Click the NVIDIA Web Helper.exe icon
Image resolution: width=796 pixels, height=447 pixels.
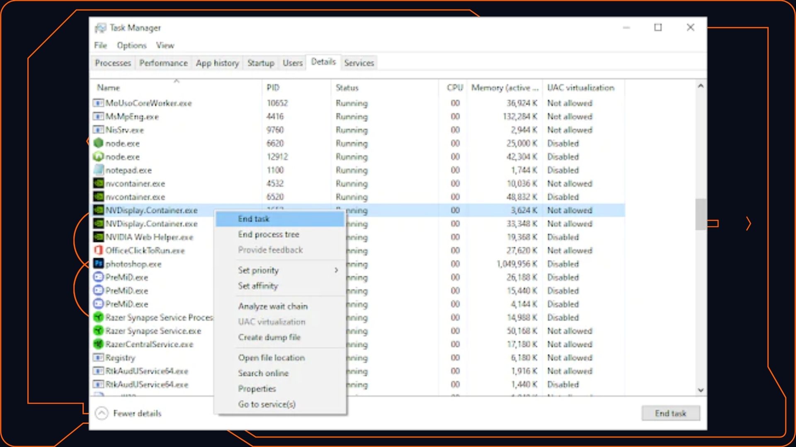[98, 237]
